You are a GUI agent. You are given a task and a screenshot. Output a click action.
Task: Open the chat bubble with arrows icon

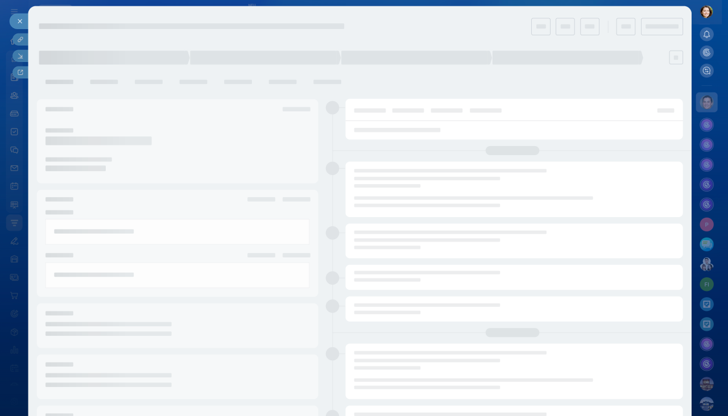coord(706,70)
